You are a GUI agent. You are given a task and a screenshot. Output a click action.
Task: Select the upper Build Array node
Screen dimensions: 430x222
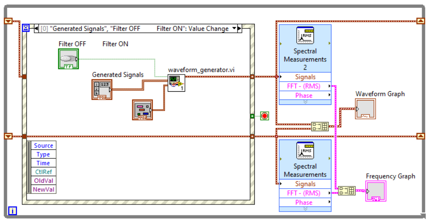point(320,126)
